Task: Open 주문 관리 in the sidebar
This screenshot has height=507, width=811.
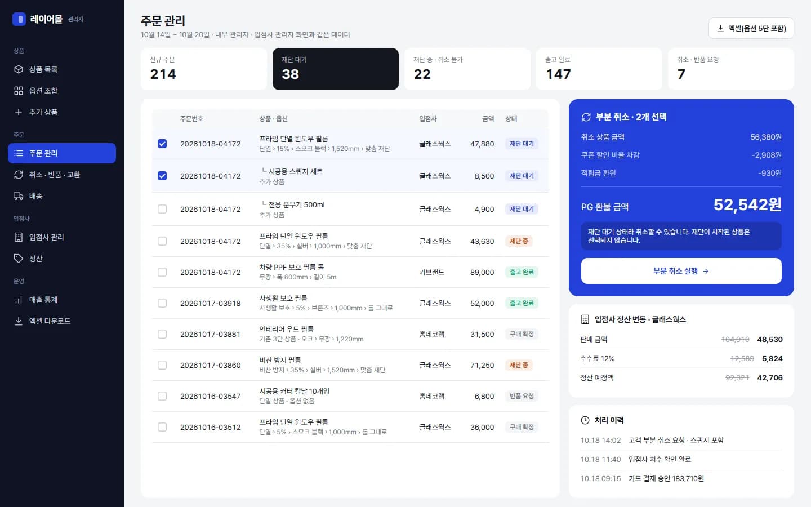Action: pos(62,153)
